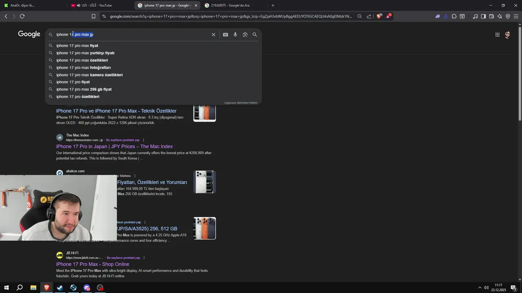Switch to 219,600円 Google tab
522x293 pixels.
click(x=234, y=5)
